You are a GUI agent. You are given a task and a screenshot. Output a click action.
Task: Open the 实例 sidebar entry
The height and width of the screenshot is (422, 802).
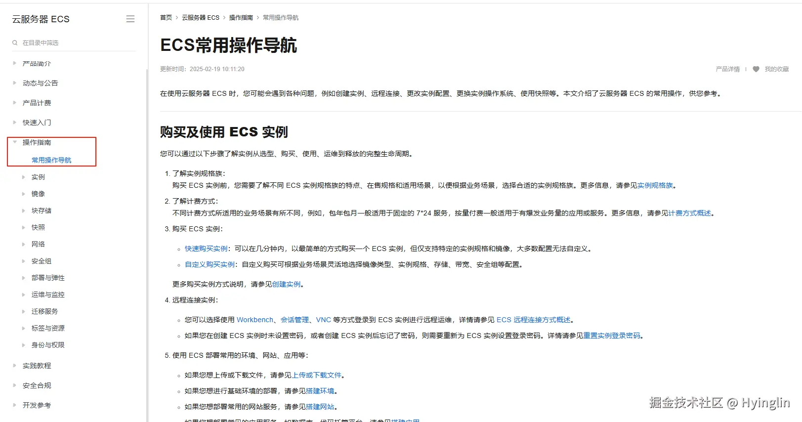38,177
